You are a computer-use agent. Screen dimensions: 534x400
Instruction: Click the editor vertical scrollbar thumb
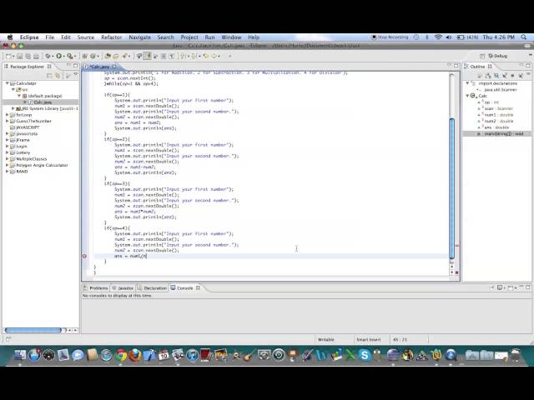pyautogui.click(x=452, y=188)
